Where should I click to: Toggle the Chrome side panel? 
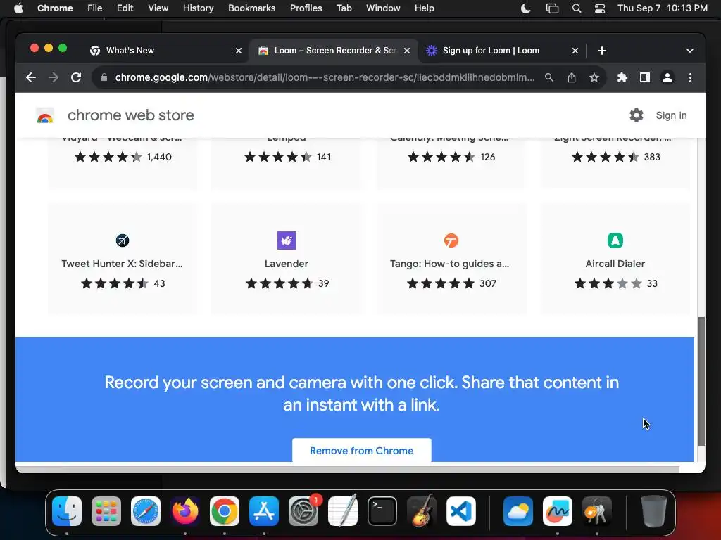click(645, 77)
